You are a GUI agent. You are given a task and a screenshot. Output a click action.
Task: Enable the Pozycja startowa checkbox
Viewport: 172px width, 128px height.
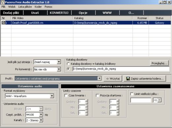(97, 95)
